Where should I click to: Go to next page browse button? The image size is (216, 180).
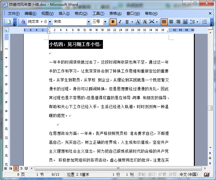click(210, 163)
